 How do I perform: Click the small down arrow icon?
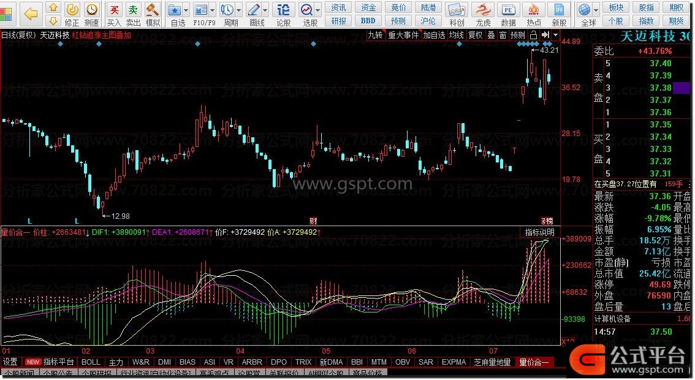53,20
